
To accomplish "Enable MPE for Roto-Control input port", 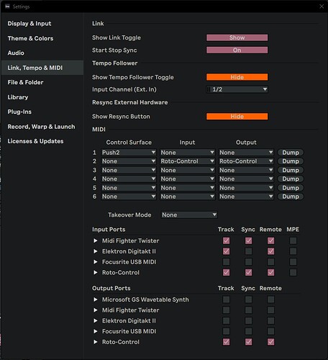I will click(293, 272).
